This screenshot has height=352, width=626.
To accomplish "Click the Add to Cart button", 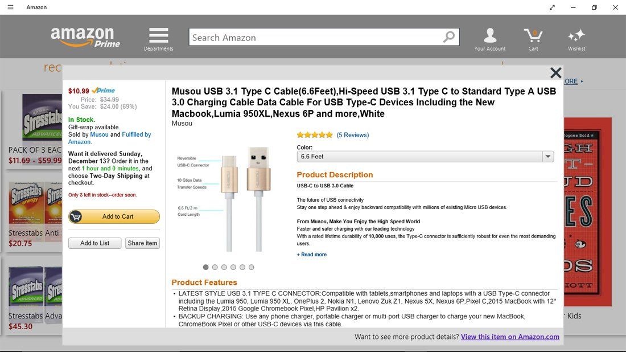I will tap(114, 216).
